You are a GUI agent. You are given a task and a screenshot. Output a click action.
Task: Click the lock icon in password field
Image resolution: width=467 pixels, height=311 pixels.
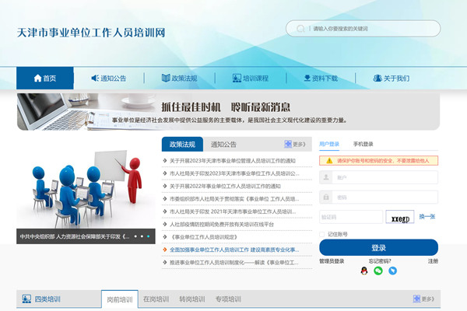click(x=326, y=197)
